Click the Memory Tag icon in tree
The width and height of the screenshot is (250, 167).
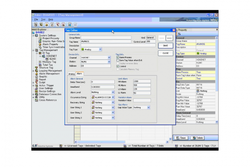coord(40,62)
